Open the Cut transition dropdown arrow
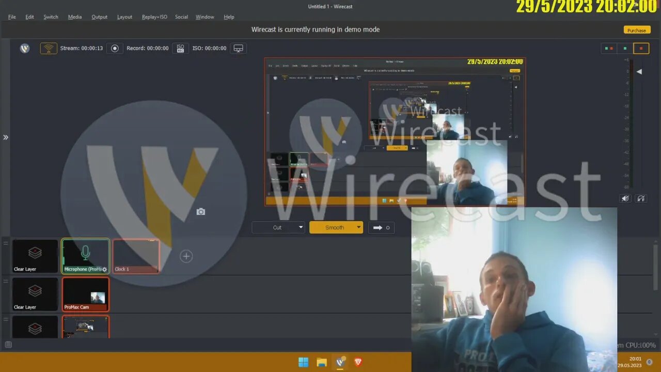661x372 pixels. click(x=301, y=227)
